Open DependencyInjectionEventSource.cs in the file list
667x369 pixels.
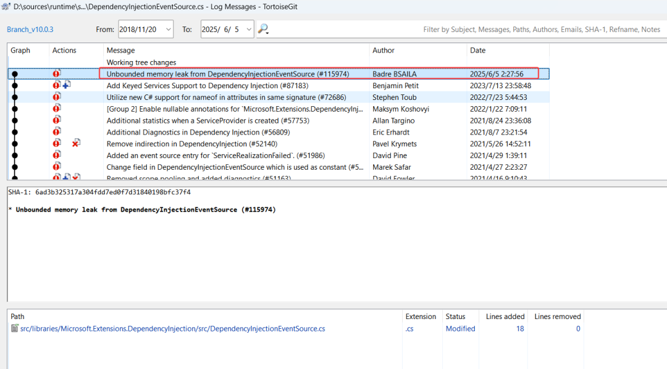(172, 329)
